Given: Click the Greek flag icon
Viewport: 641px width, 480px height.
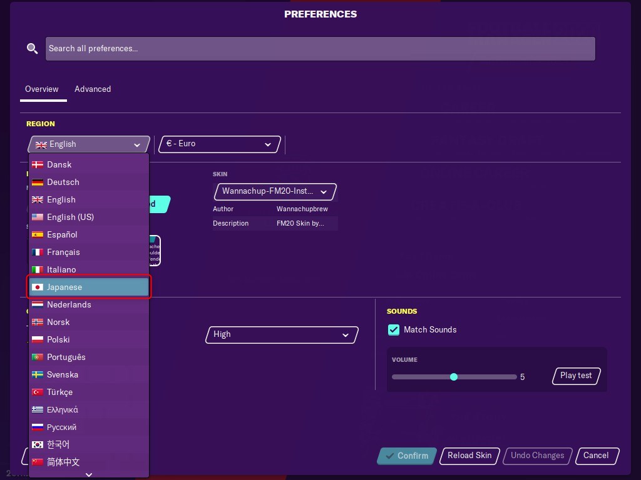Looking at the screenshot, I should coord(37,409).
